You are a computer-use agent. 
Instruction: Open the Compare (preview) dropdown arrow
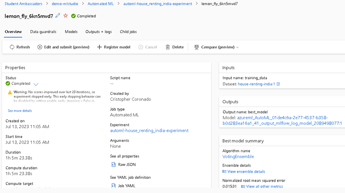point(237,47)
